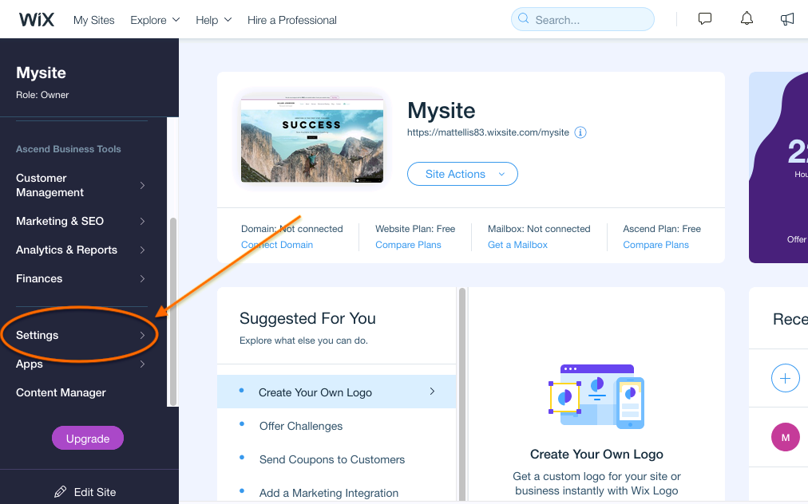Click the purple Upgrade button
Image resolution: width=808 pixels, height=504 pixels.
[x=88, y=438]
